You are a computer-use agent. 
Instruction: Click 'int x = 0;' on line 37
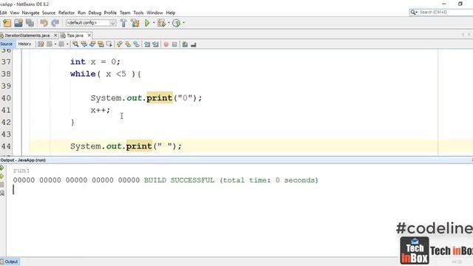coord(95,62)
